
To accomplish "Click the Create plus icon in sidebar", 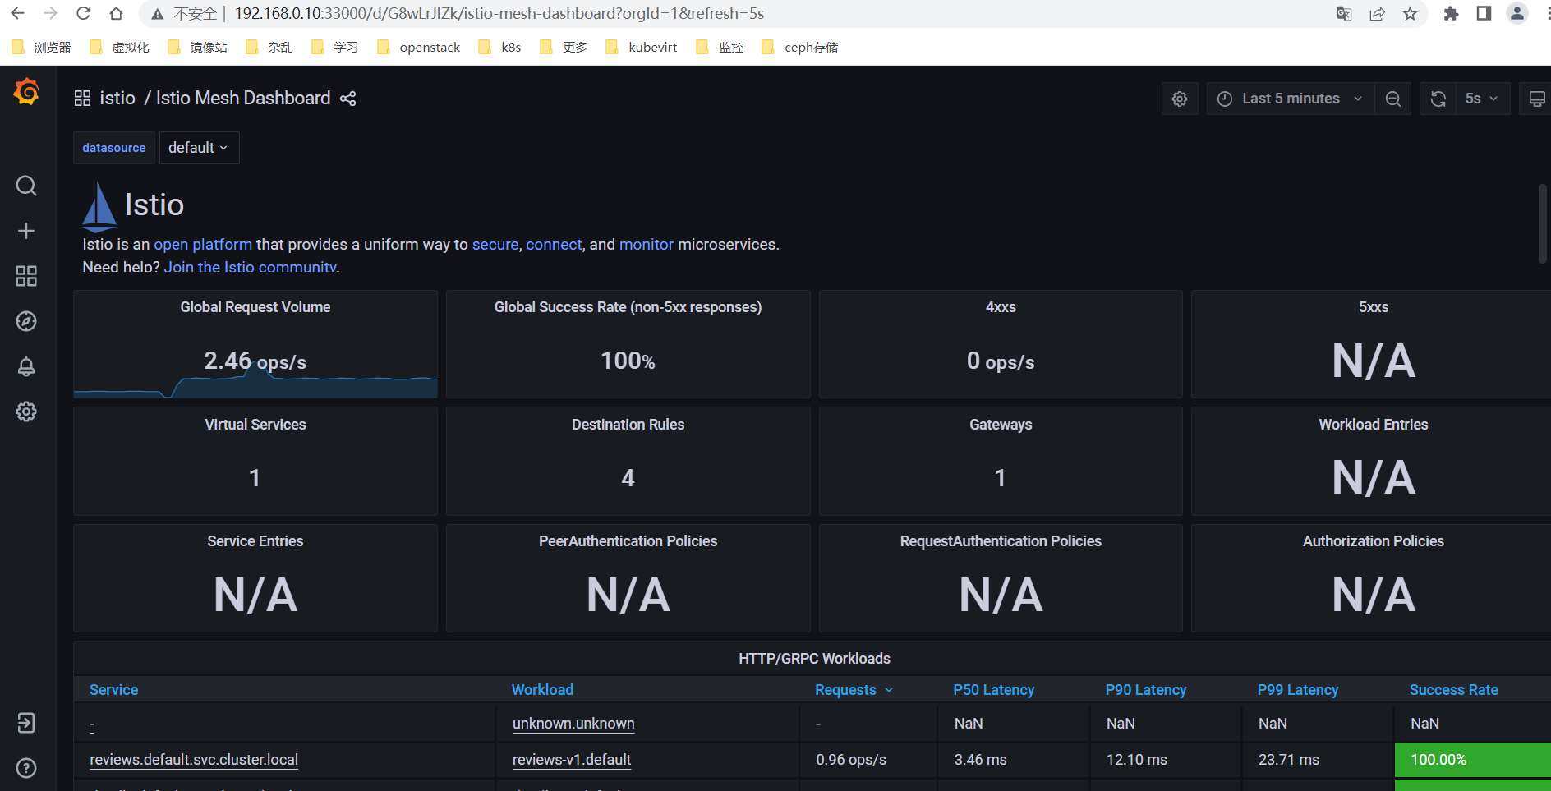I will pyautogui.click(x=26, y=231).
